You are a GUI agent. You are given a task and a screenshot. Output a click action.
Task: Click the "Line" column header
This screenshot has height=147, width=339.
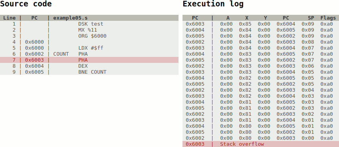10,18
